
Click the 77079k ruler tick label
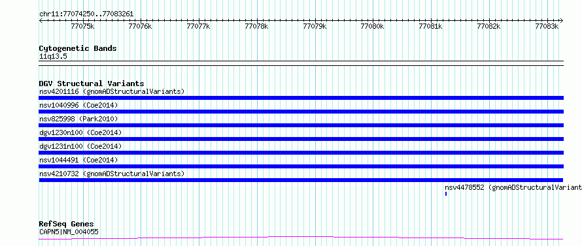315,26
